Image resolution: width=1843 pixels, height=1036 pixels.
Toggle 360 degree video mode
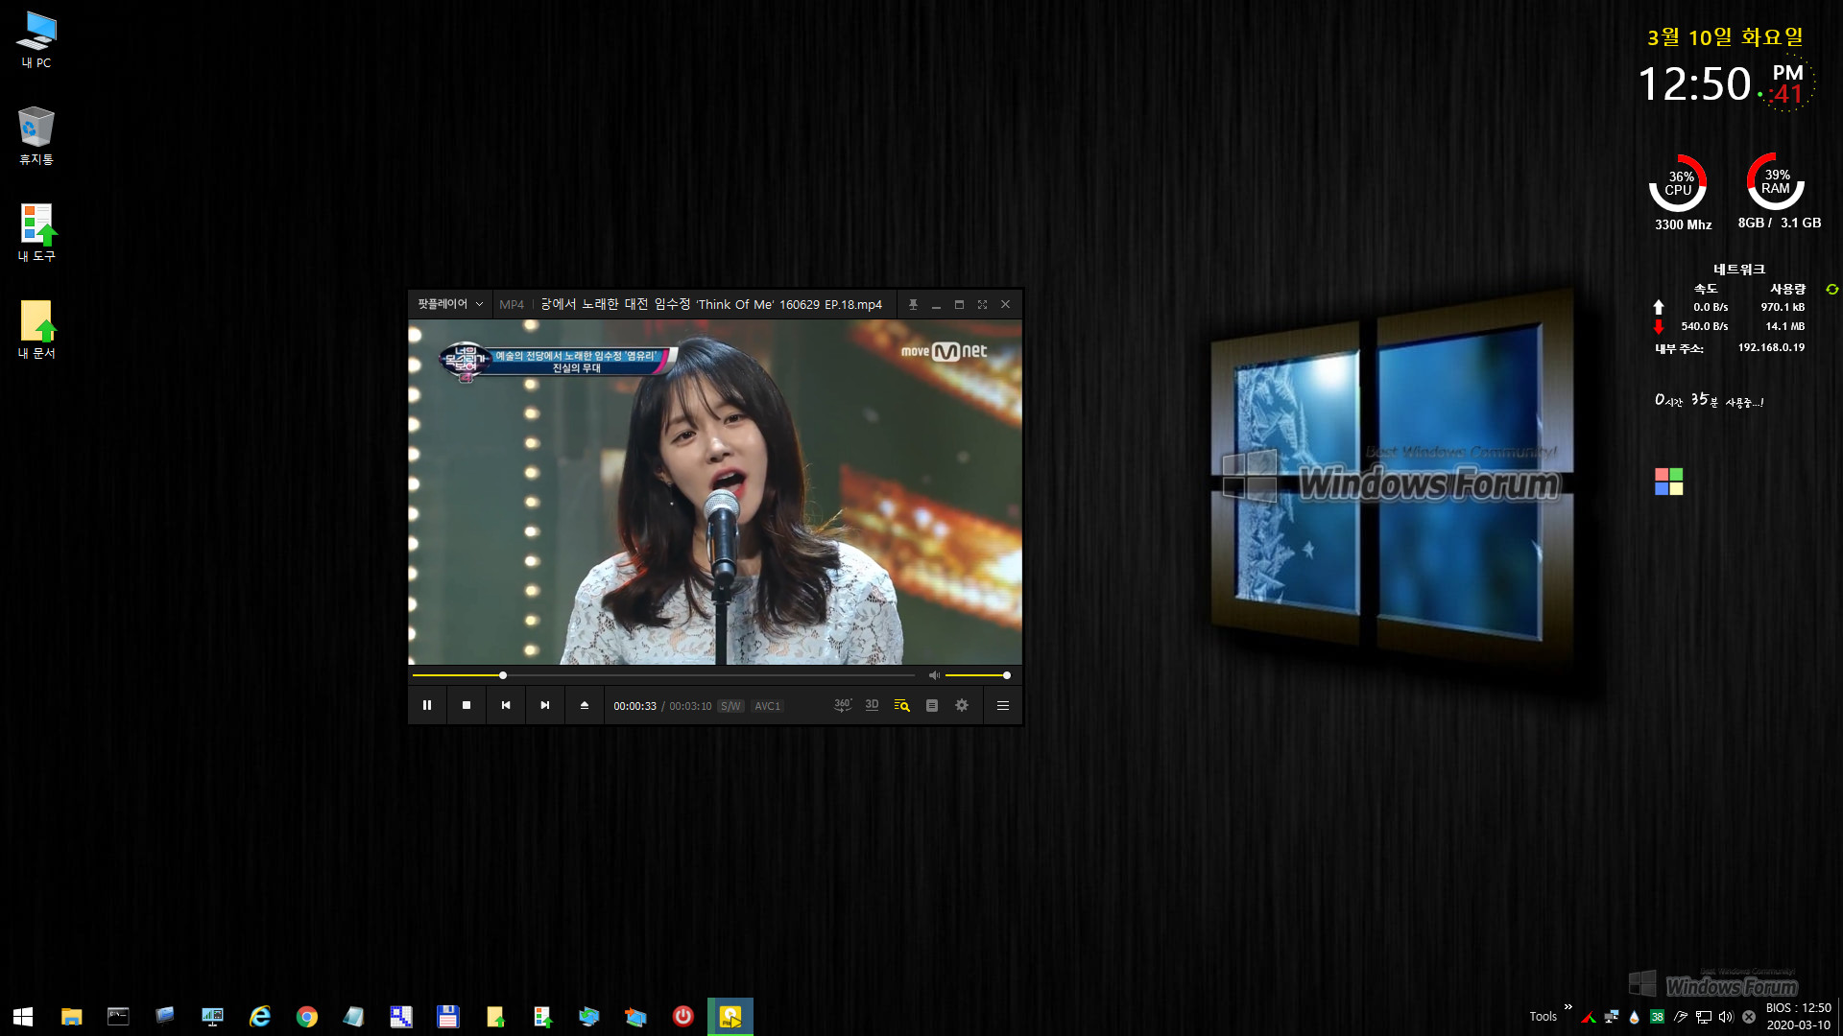(843, 705)
